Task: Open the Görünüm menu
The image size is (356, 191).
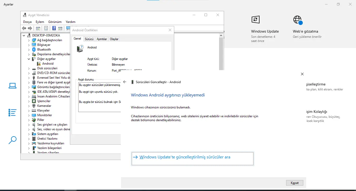Action: pyautogui.click(x=55, y=22)
